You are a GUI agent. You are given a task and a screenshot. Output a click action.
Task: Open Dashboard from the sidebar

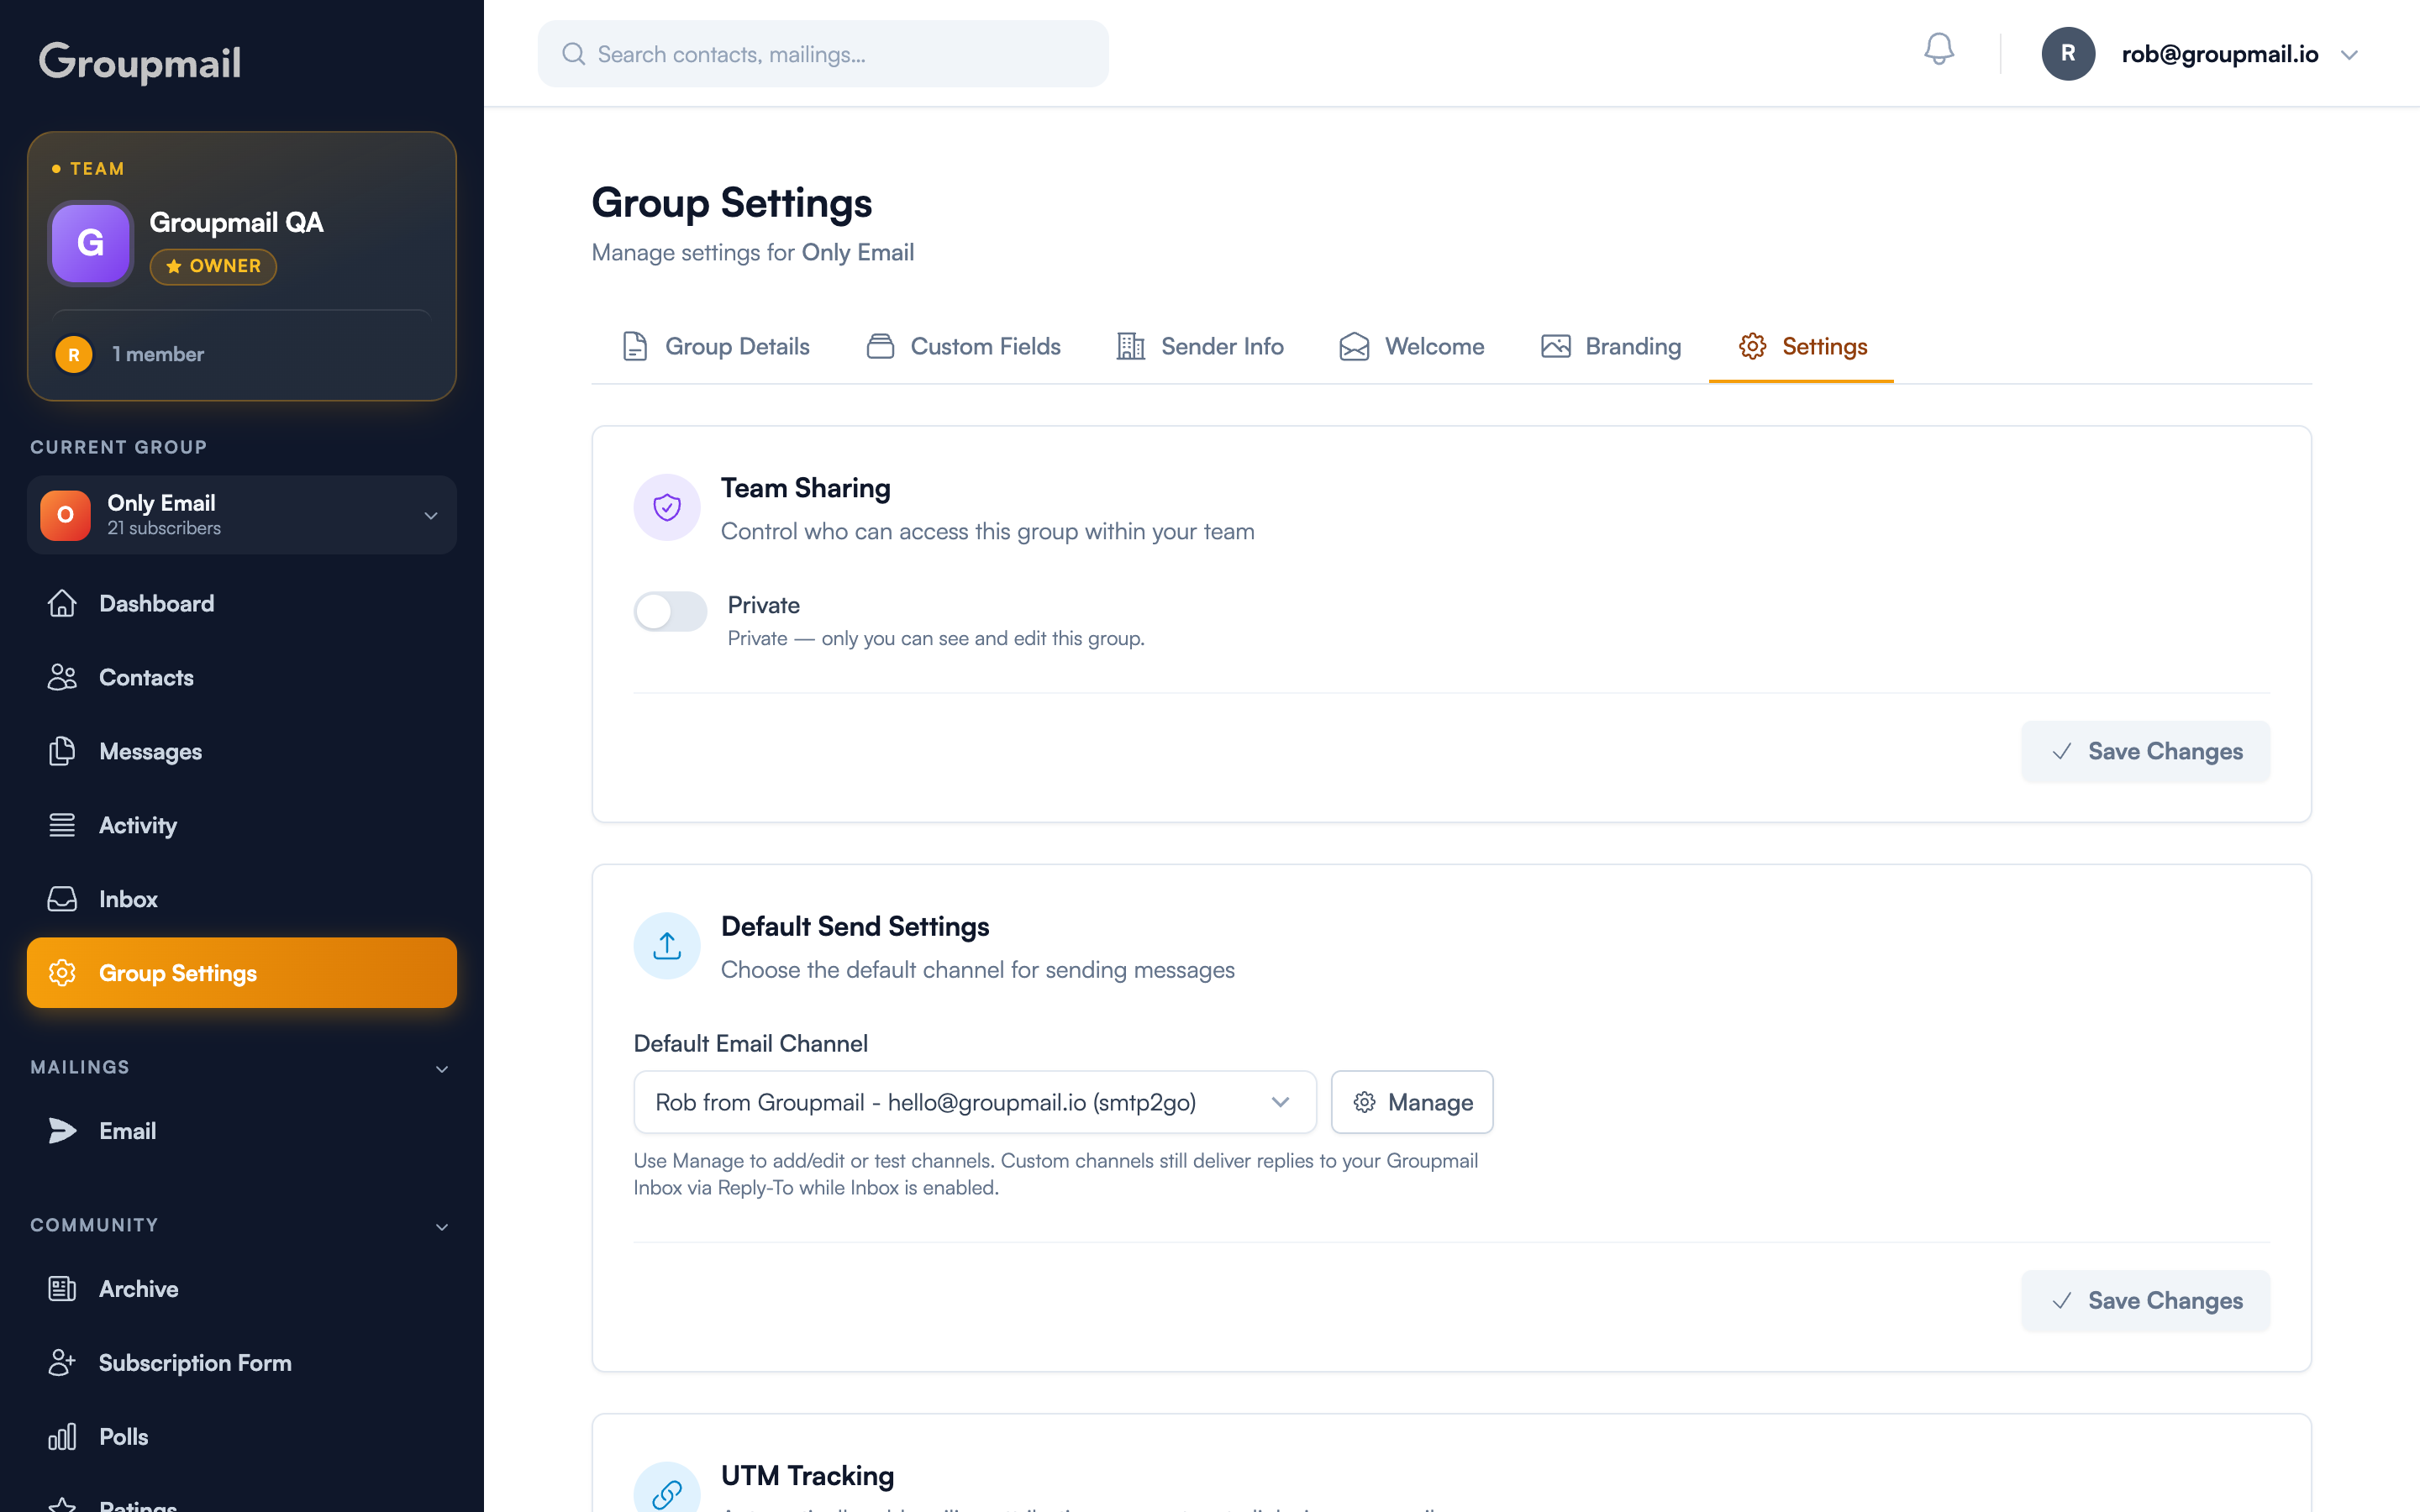[242, 603]
